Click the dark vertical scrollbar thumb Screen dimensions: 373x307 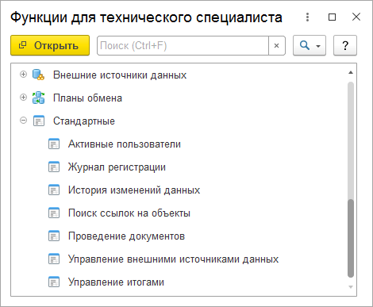pyautogui.click(x=351, y=238)
